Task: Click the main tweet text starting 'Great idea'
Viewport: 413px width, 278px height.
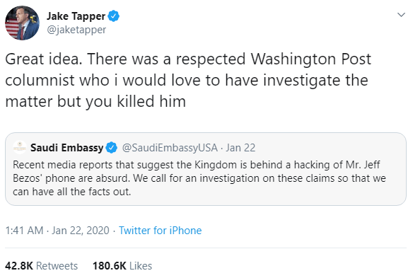Action: click(x=188, y=80)
